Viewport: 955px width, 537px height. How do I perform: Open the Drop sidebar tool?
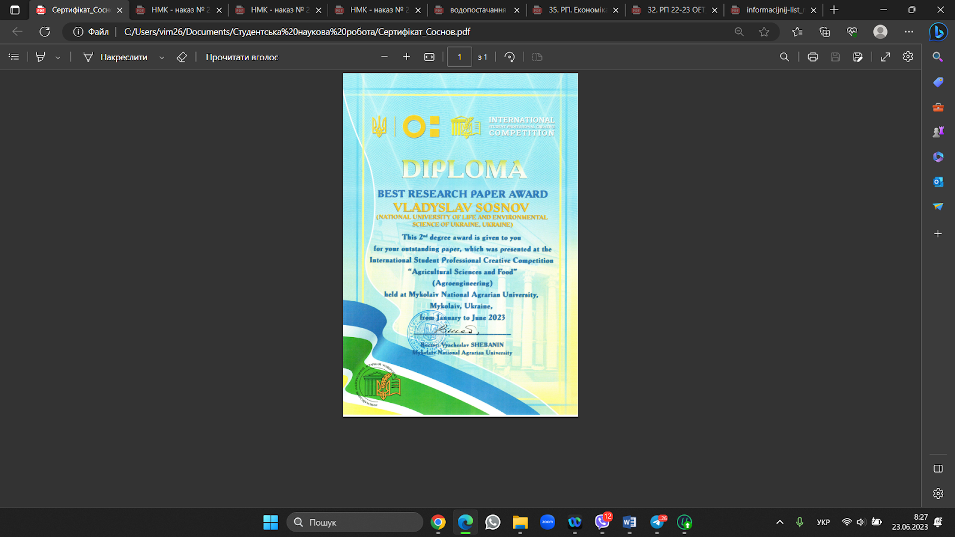coord(938,206)
